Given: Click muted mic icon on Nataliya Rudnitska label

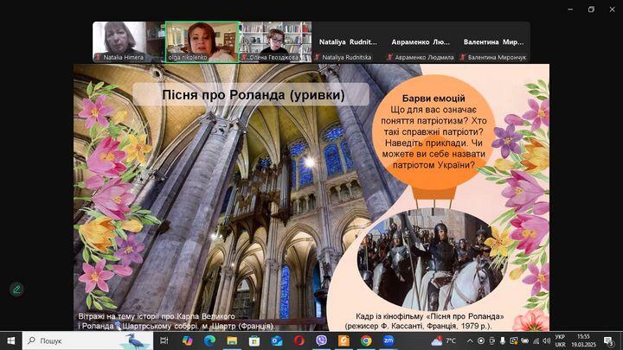Looking at the screenshot, I should pos(317,57).
